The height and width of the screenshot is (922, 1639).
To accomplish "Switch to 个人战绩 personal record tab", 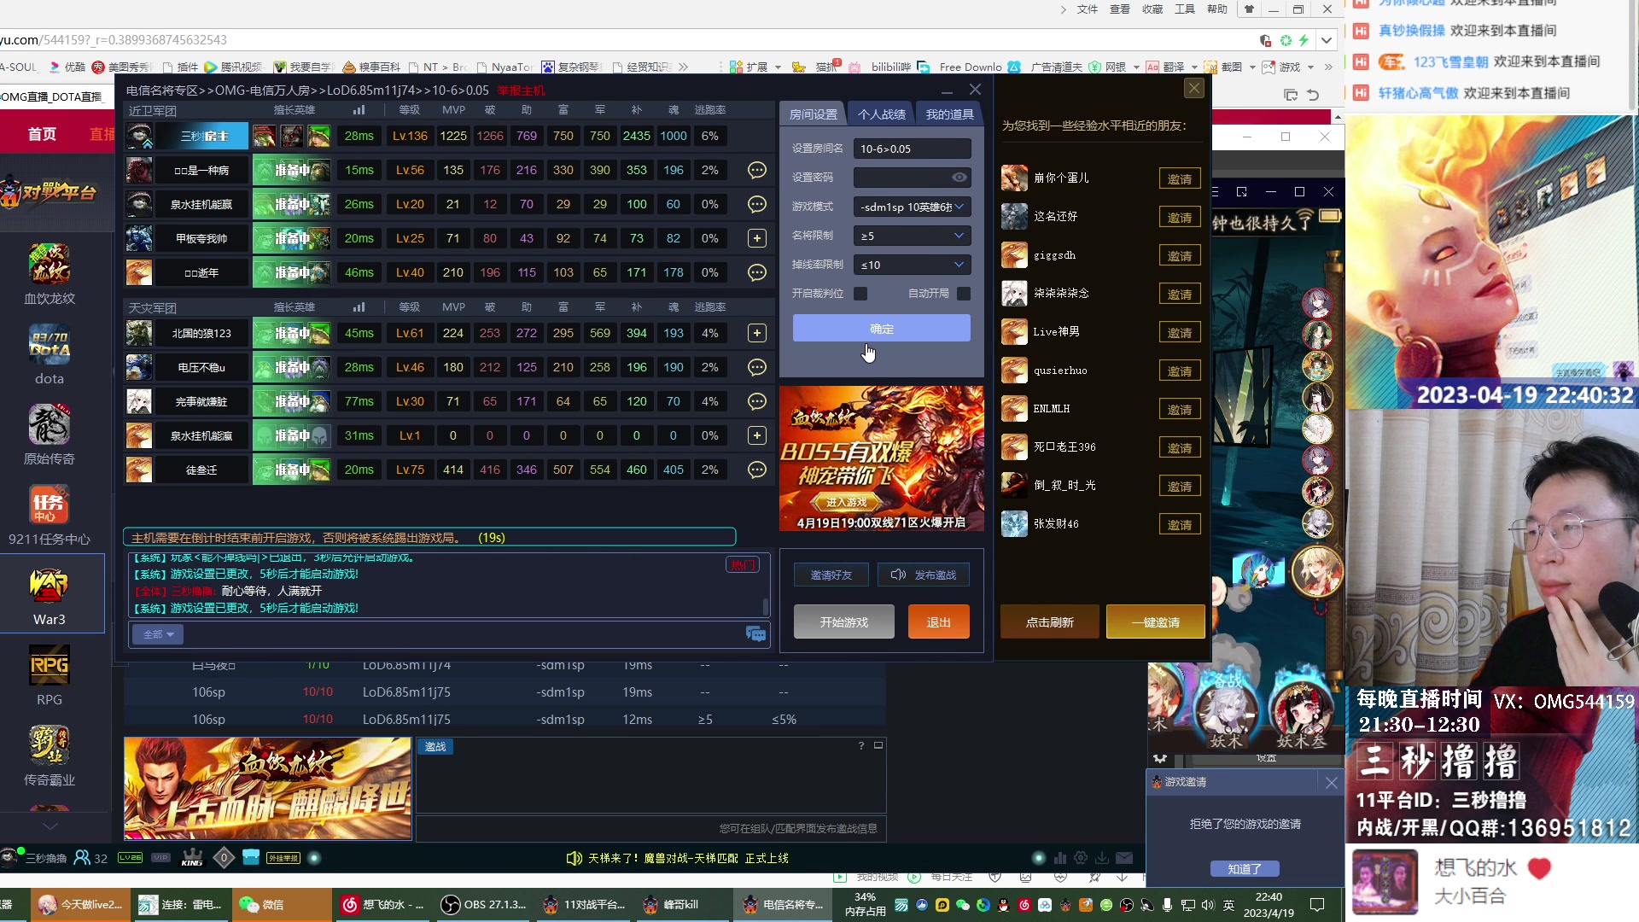I will (881, 114).
